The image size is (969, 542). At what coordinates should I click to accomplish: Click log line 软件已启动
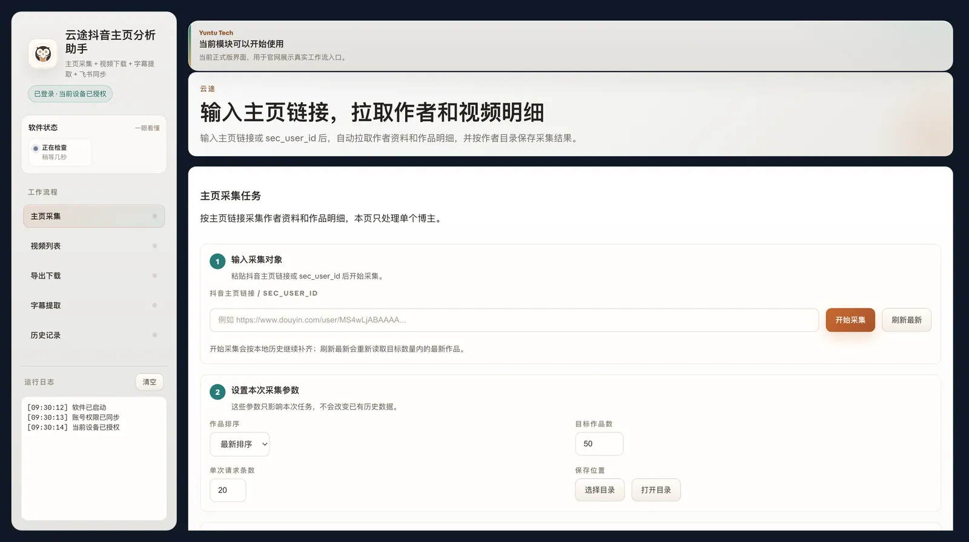pos(67,408)
